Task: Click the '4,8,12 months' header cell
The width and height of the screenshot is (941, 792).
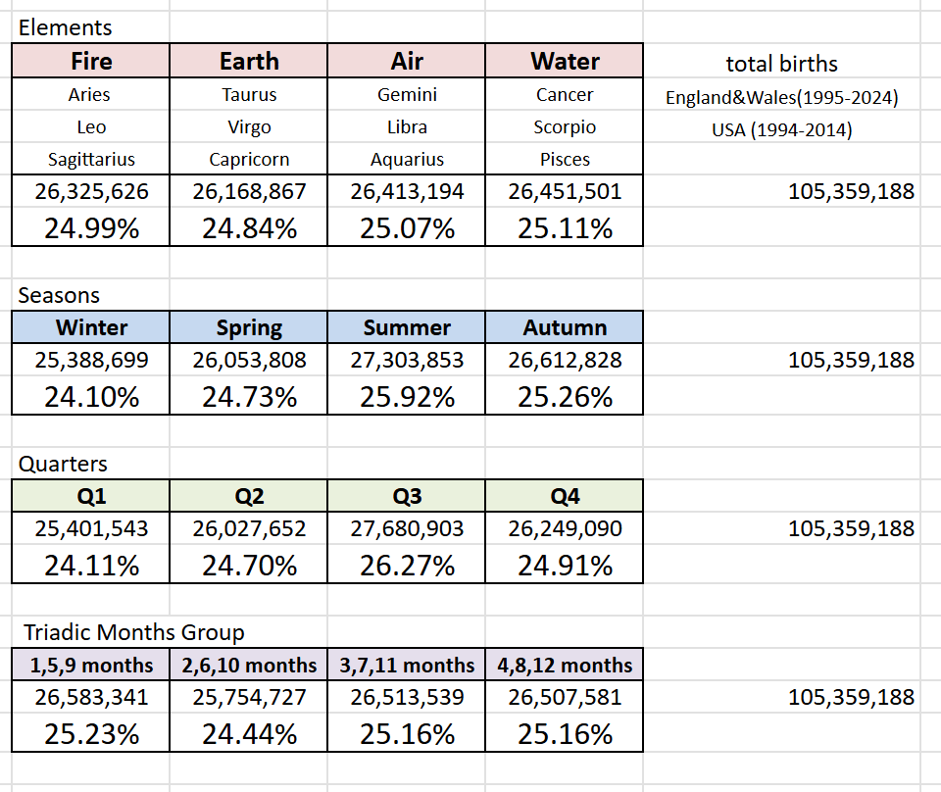Action: coord(565,666)
